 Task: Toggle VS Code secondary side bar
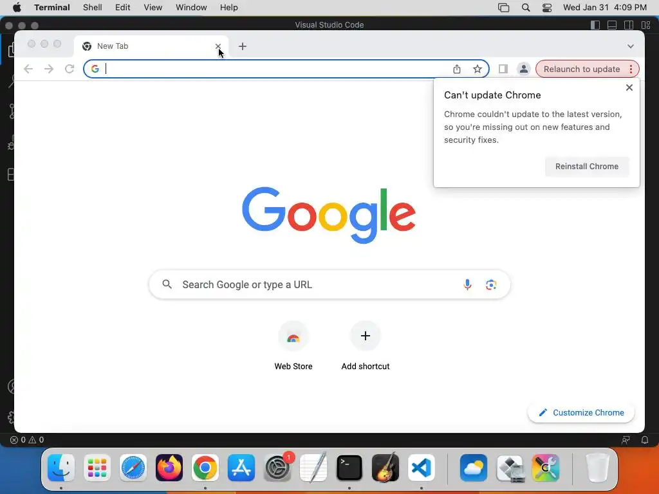[x=629, y=25]
